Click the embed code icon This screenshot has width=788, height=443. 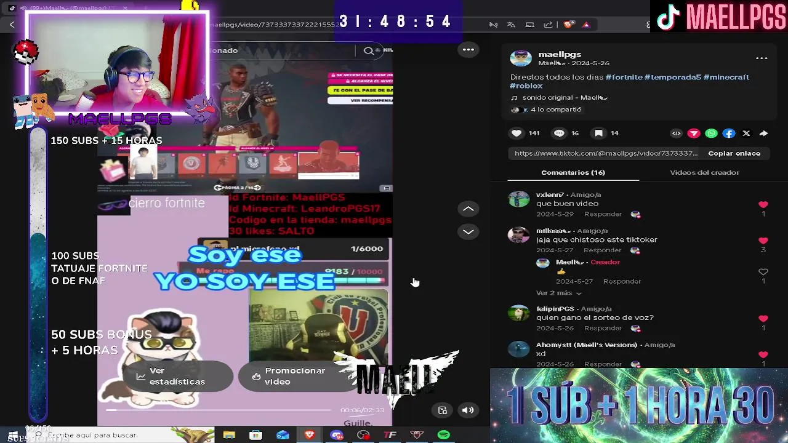[x=676, y=134]
